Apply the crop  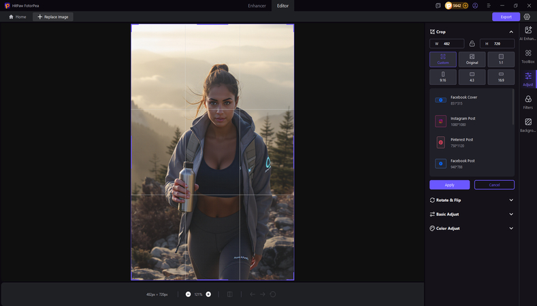click(449, 185)
